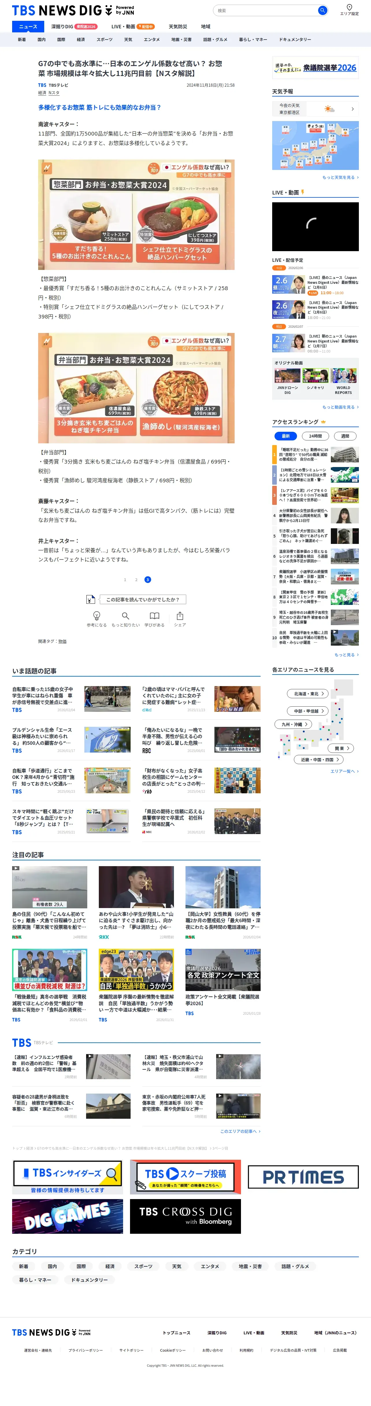Open the プライバシーポリシー footer link
The image size is (371, 1406).
point(86,1350)
